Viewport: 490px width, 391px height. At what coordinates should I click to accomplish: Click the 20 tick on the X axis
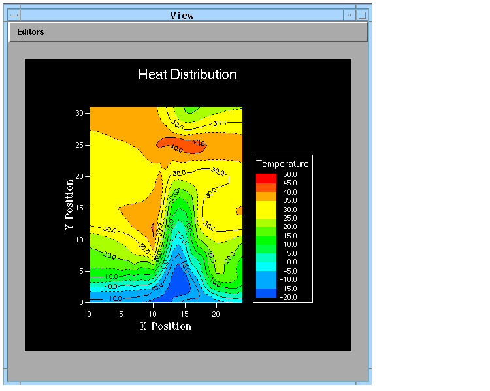[216, 313]
